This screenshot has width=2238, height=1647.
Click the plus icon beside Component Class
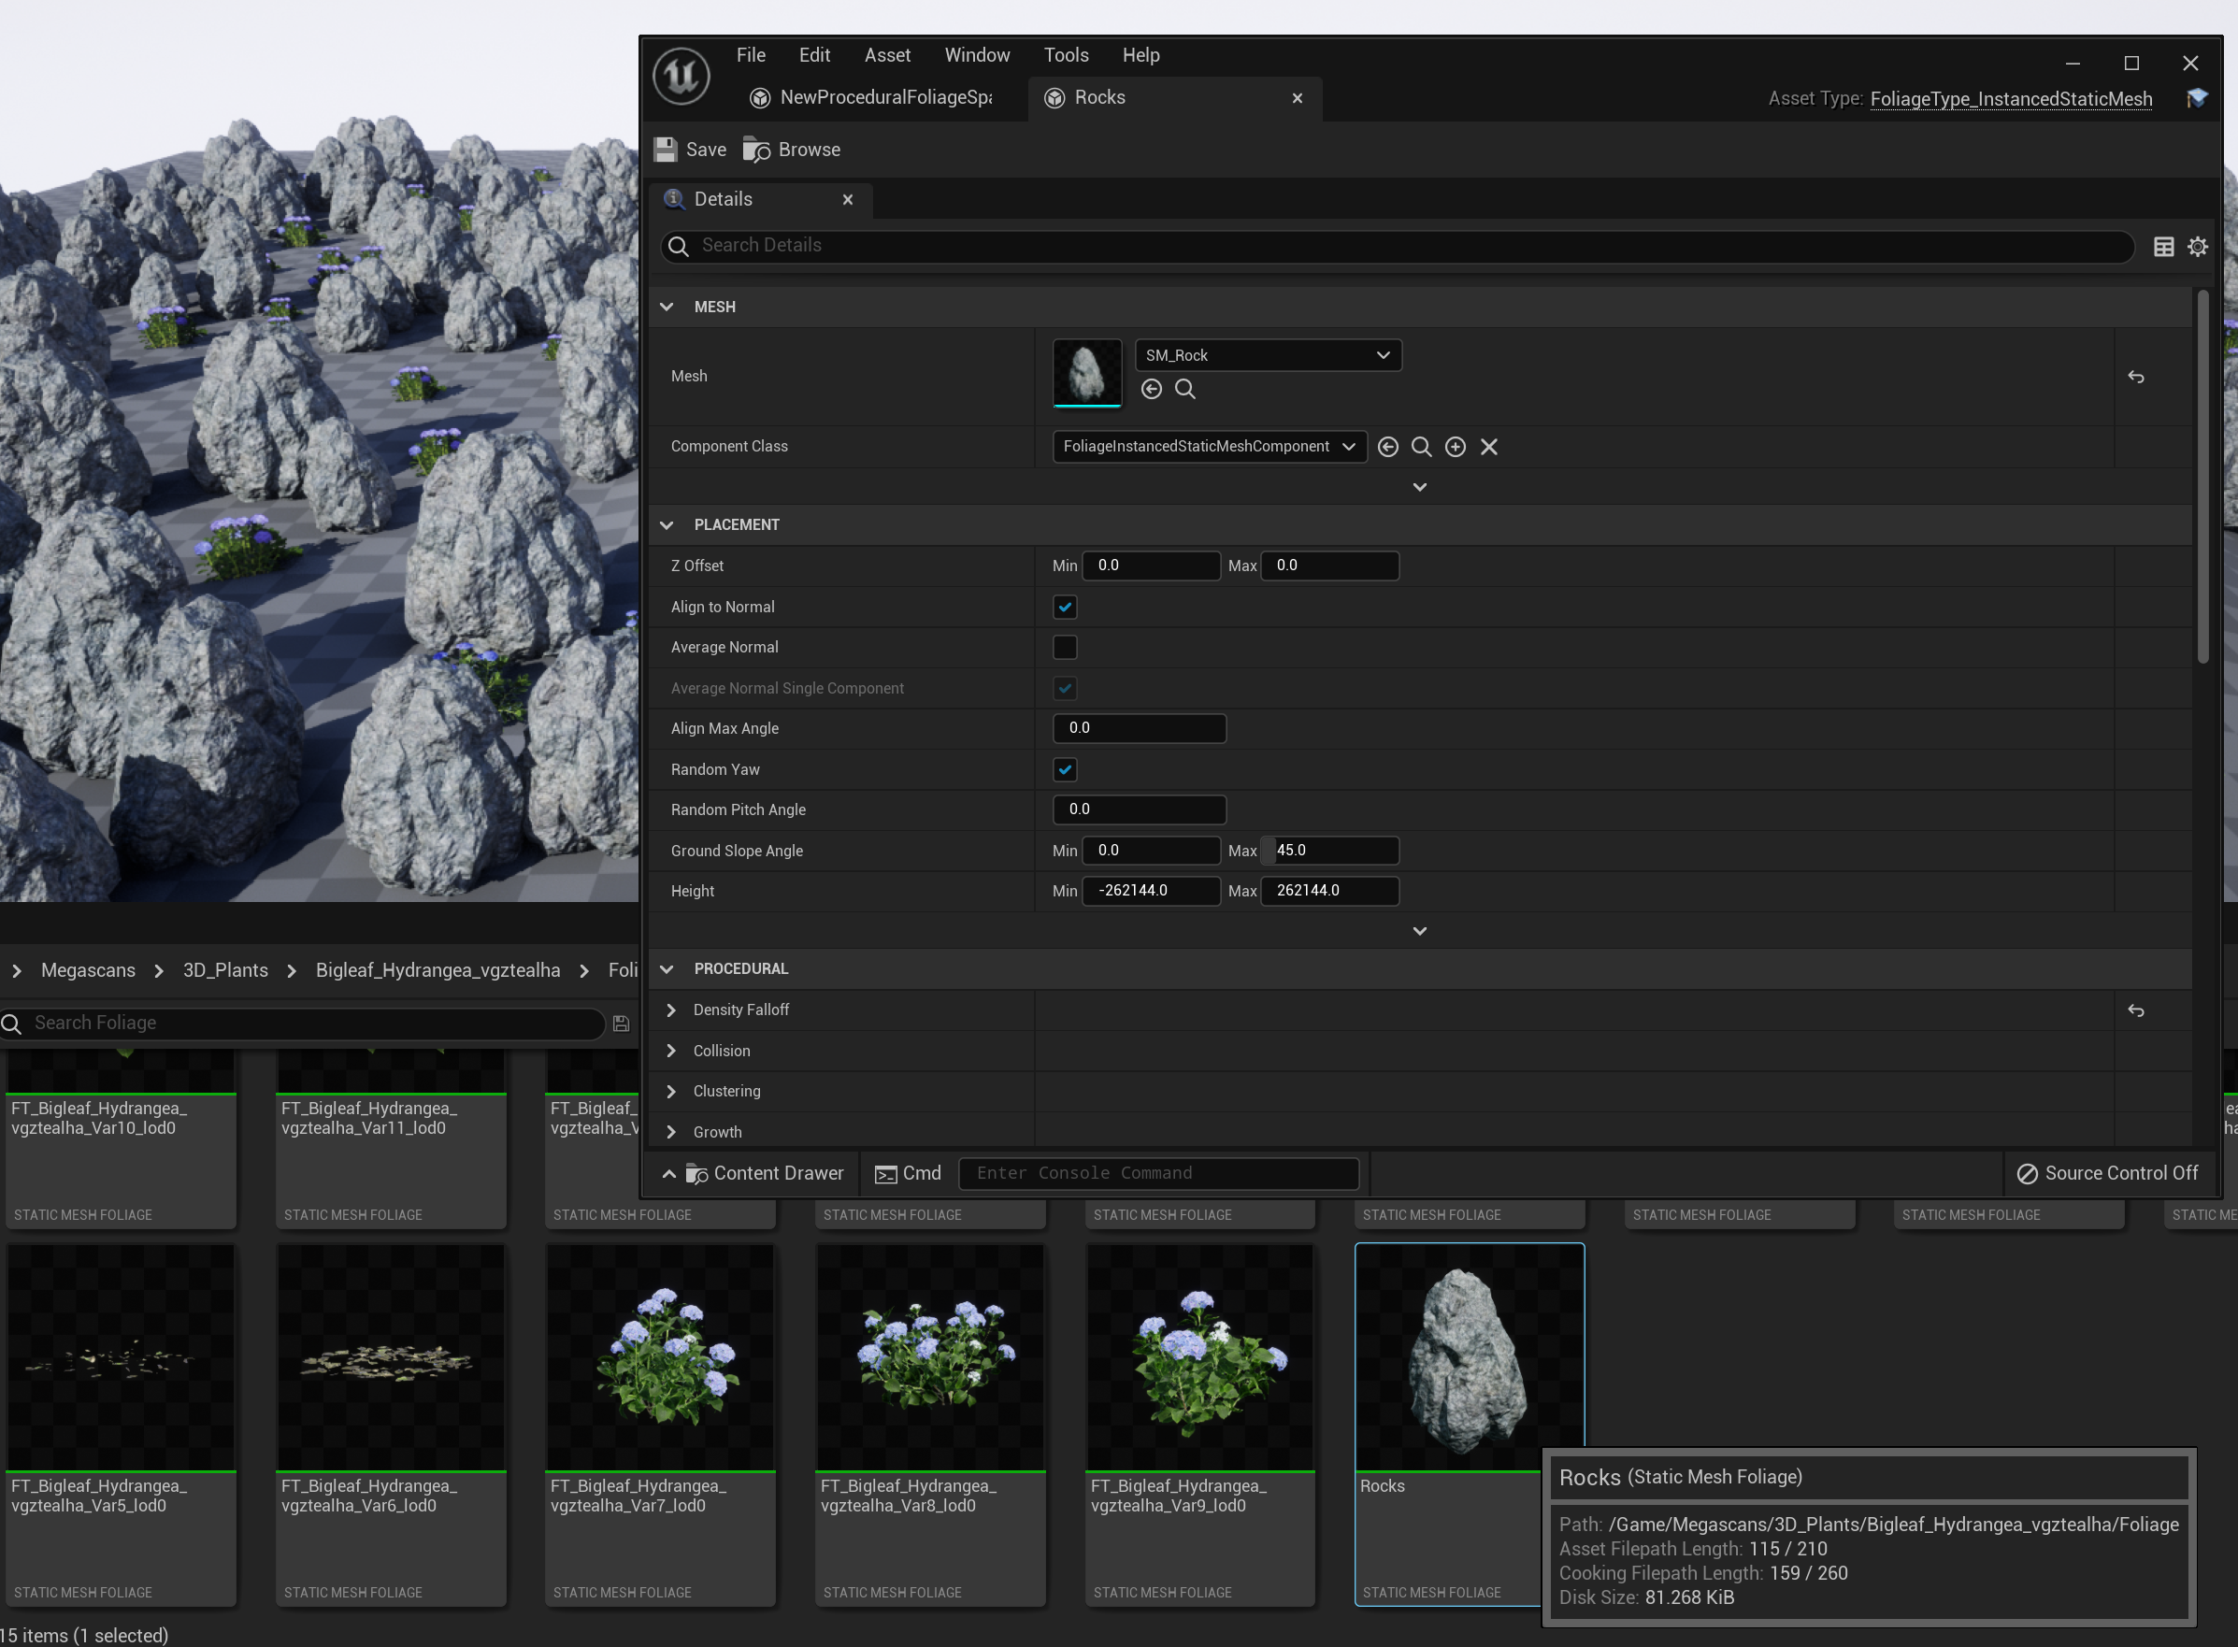coord(1455,447)
